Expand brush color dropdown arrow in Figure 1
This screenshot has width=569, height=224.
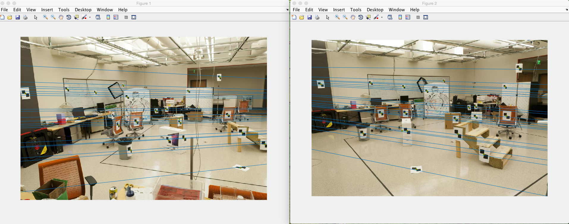[x=90, y=17]
